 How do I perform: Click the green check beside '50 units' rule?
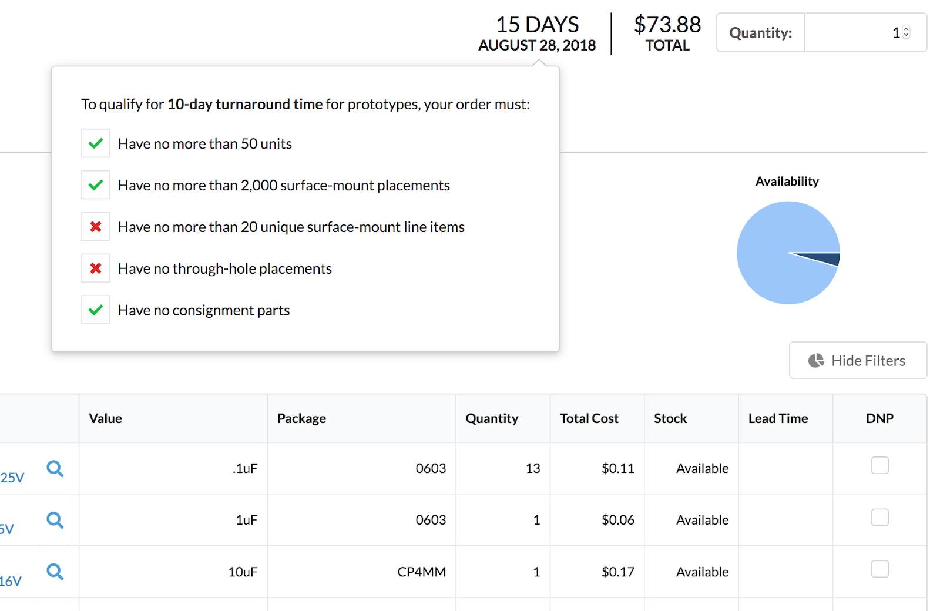tap(95, 143)
